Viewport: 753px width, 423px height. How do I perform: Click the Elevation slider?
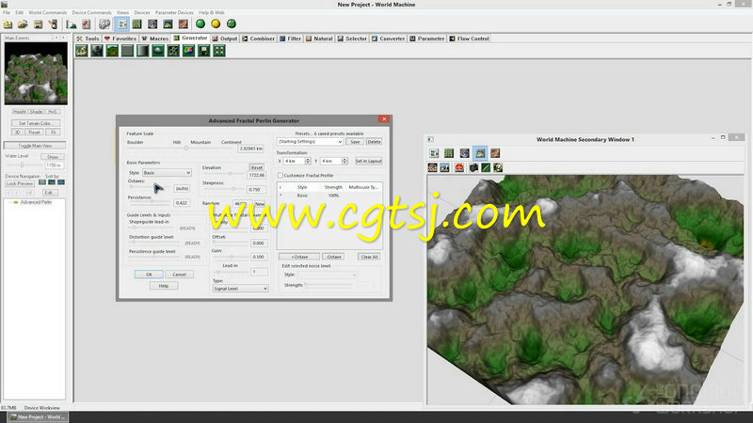point(223,174)
